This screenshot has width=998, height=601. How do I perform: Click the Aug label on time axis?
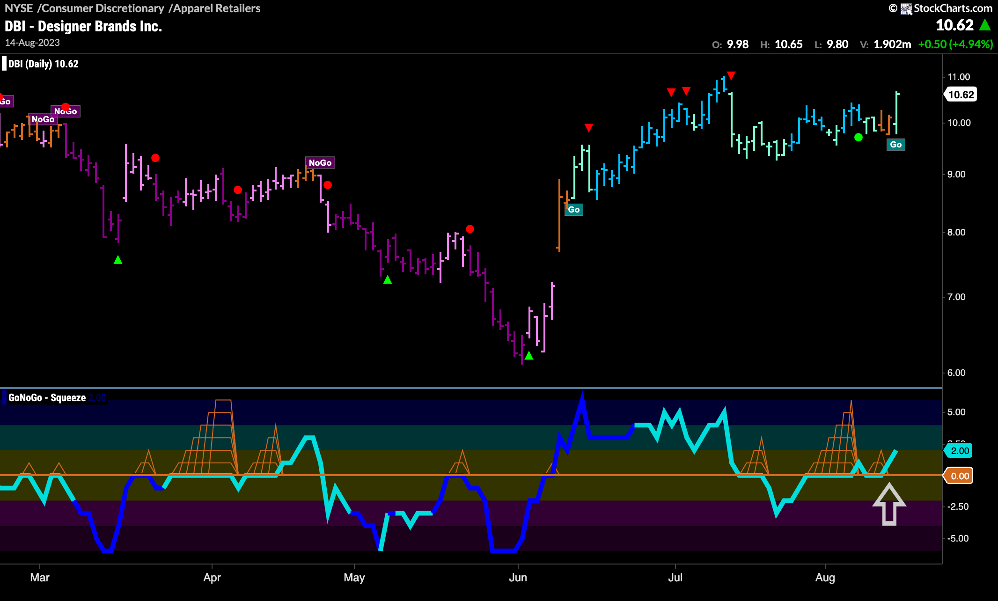click(x=825, y=578)
